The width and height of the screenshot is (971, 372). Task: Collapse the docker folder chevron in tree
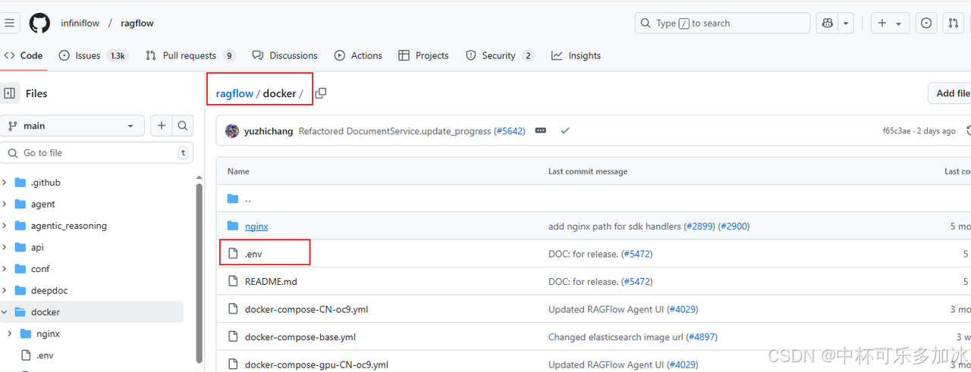(x=5, y=312)
